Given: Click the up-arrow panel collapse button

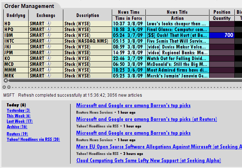Looking at the screenshot, I should (4, 87).
